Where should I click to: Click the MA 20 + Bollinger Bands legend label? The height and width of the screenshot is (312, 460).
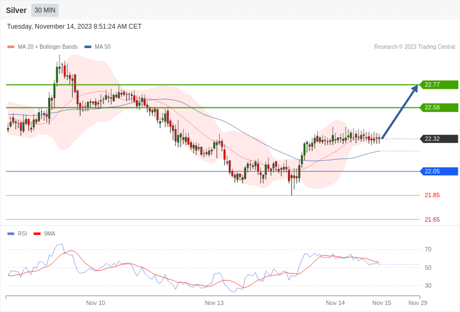pyautogui.click(x=48, y=47)
